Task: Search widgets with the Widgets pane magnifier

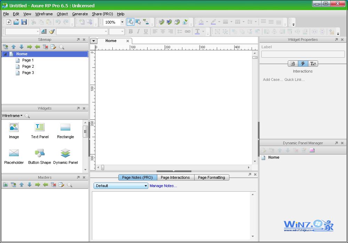Action: tap(27, 116)
